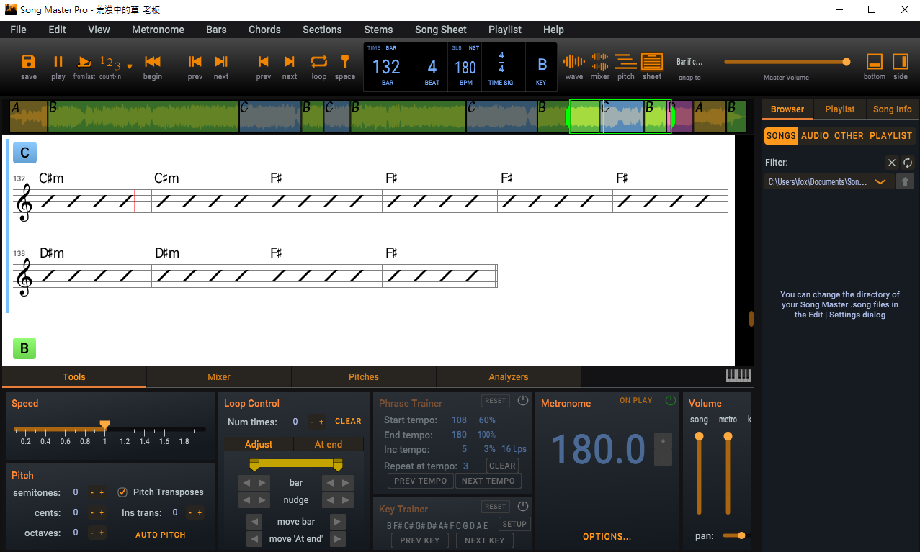
Task: Switch to the Song Info tab
Action: tap(893, 109)
